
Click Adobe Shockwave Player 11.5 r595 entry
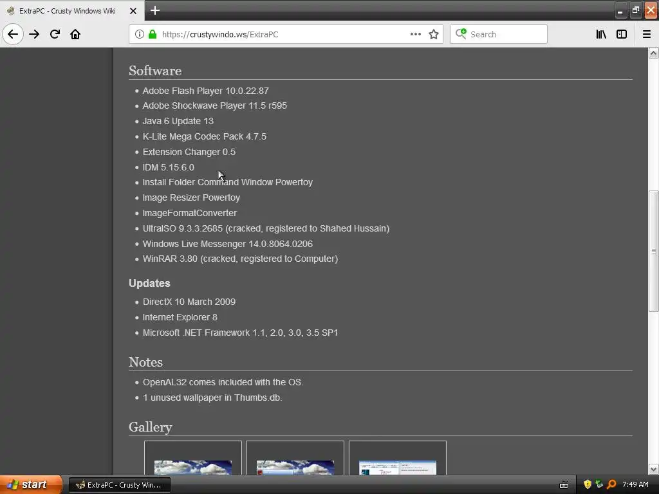pos(215,106)
